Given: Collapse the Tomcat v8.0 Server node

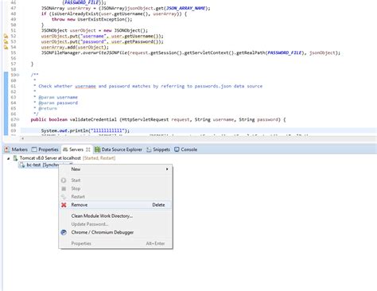Looking at the screenshot, I should click(8, 158).
